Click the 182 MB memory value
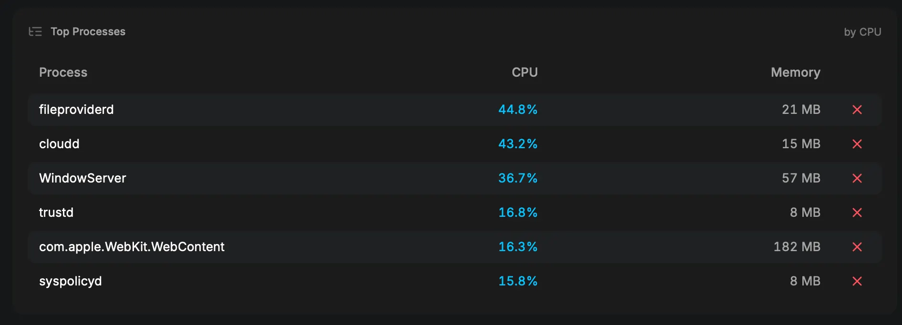This screenshot has height=325, width=902. click(797, 247)
